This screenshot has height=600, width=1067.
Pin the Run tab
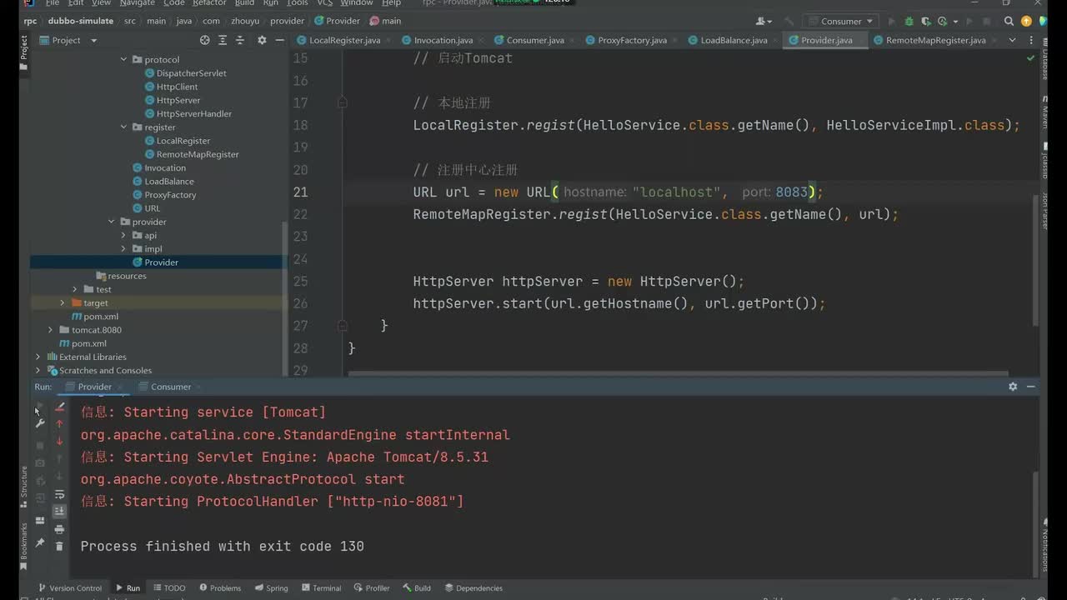tap(39, 542)
